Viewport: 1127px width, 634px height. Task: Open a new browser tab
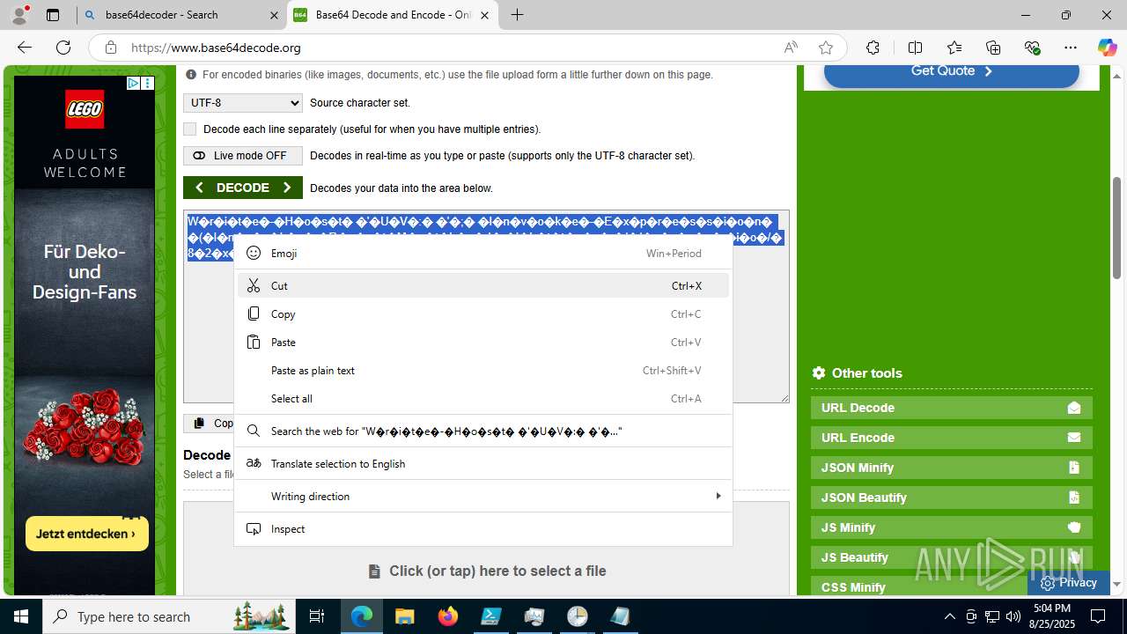coord(518,15)
